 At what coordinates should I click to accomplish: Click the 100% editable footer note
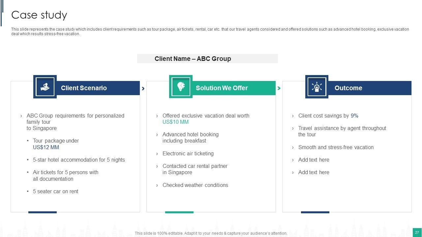211,233
